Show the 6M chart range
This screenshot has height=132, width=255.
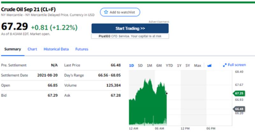[159, 66]
